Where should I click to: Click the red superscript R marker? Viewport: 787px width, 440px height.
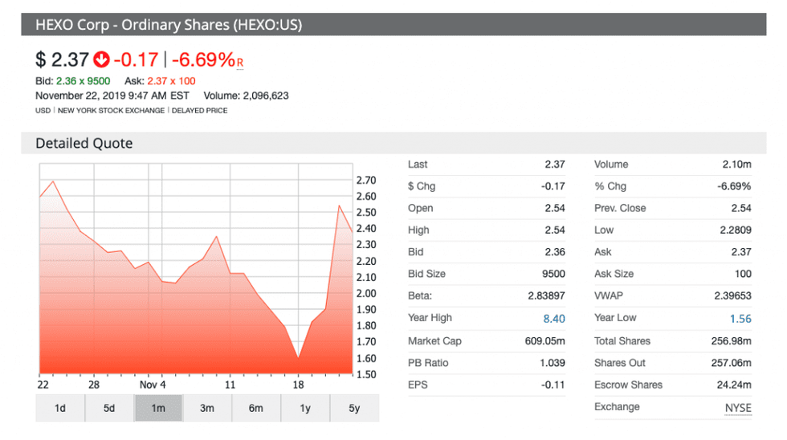239,63
